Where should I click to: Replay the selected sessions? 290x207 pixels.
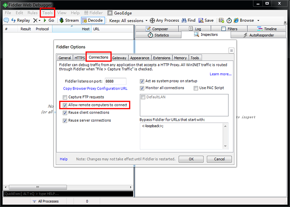coord(21,20)
